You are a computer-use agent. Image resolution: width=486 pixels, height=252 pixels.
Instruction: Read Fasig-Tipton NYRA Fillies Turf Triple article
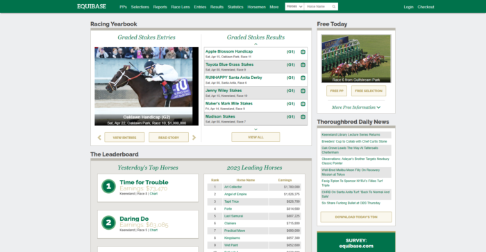352,183
